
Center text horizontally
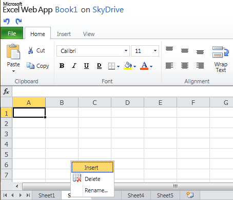[x=185, y=65]
